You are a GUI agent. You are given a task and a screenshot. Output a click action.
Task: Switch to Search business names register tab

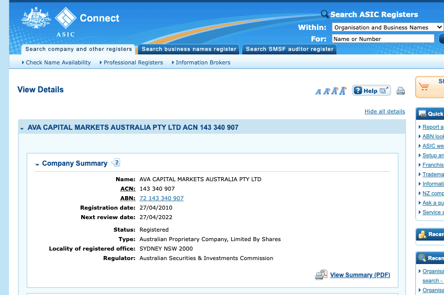pyautogui.click(x=189, y=49)
